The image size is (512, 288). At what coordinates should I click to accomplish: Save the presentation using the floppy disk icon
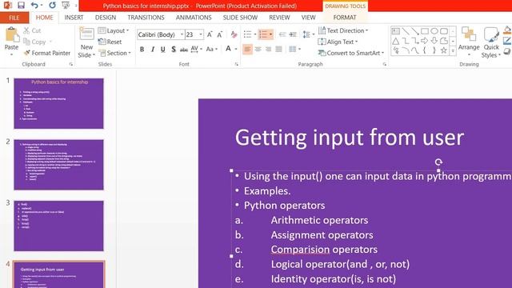tap(21, 6)
